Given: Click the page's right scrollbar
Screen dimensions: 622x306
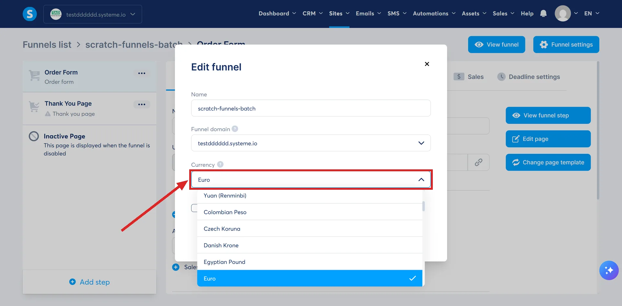Looking at the screenshot, I should (x=598, y=130).
